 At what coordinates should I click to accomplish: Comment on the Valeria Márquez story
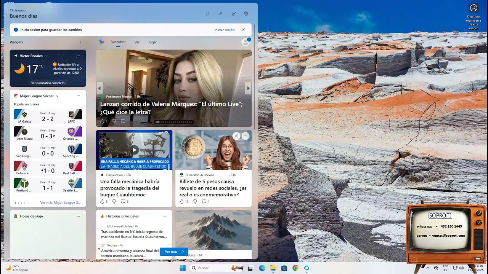[123, 121]
